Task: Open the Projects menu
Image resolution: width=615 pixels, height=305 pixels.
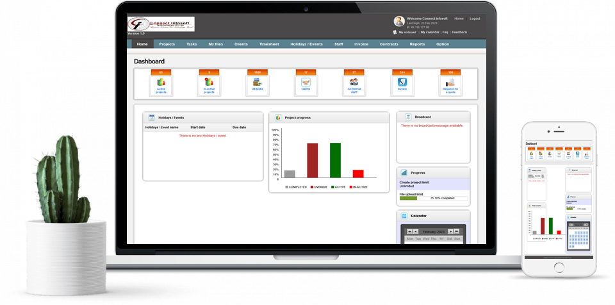Action: pos(167,44)
